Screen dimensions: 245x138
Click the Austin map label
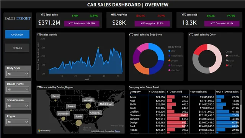[x=78, y=117]
